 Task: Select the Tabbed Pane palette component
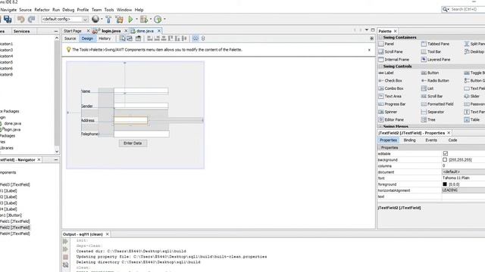click(435, 44)
